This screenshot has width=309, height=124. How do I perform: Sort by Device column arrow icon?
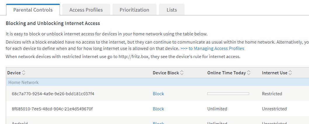tap(24, 73)
